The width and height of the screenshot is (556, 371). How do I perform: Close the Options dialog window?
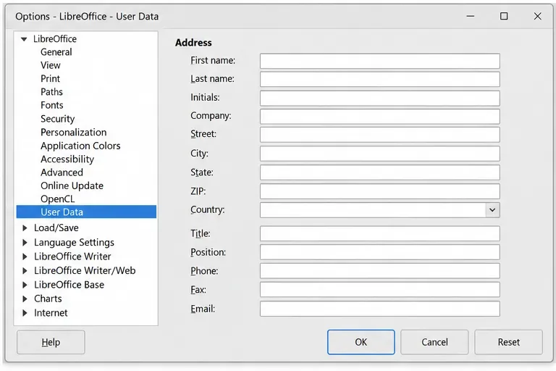(x=538, y=17)
